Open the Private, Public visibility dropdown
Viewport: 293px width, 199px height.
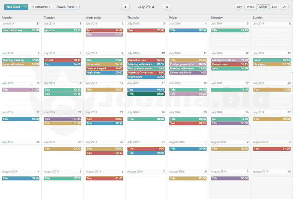(x=67, y=7)
